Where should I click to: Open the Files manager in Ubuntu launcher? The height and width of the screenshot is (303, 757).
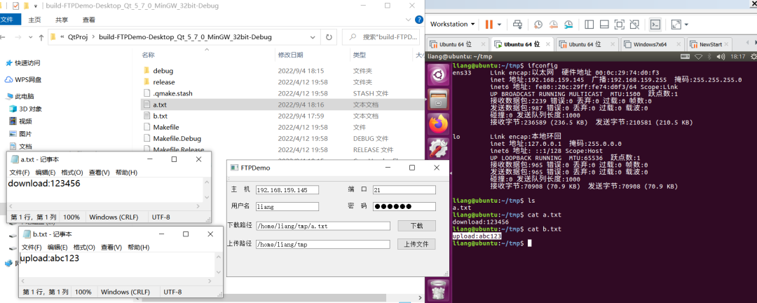pyautogui.click(x=438, y=100)
